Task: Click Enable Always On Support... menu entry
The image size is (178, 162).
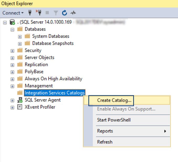Action: [127, 109]
